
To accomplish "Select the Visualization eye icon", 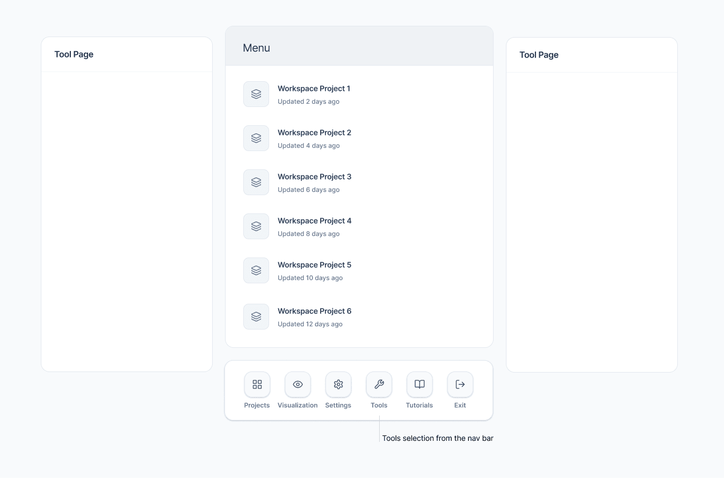I will pyautogui.click(x=298, y=384).
